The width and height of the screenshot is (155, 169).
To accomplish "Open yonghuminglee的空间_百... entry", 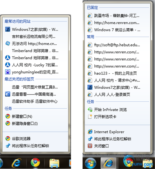I will tap(35, 72).
